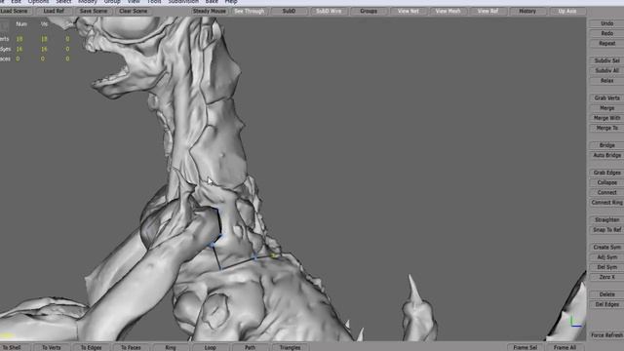
Task: Click the Auto Bridge button
Action: point(606,155)
